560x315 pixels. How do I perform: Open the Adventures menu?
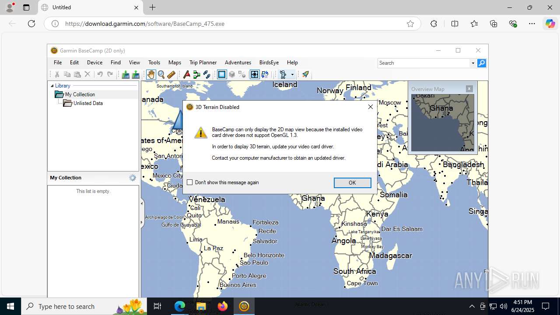238,63
